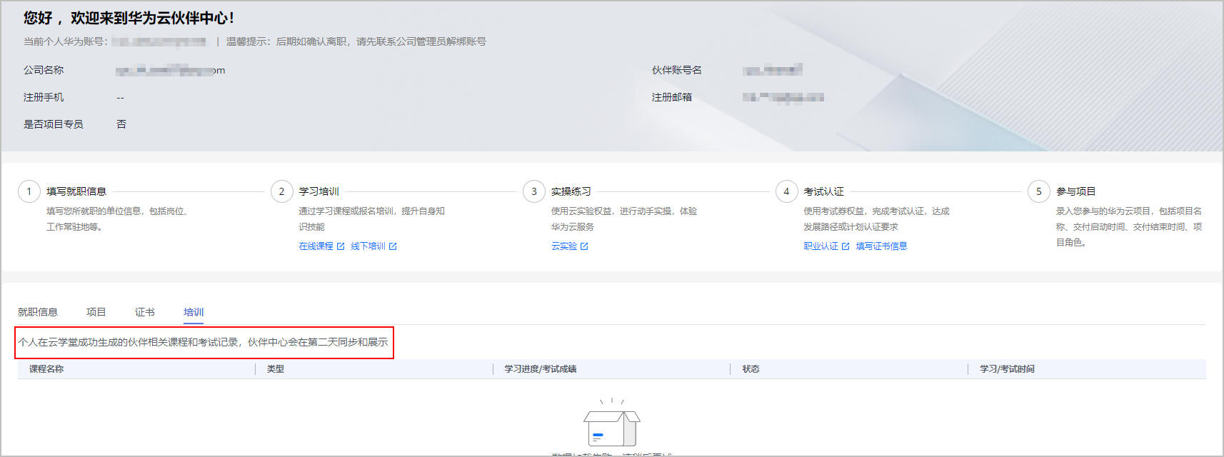Viewport: 1224px width, 457px height.
Task: Go to the 证书 tab
Action: [144, 312]
